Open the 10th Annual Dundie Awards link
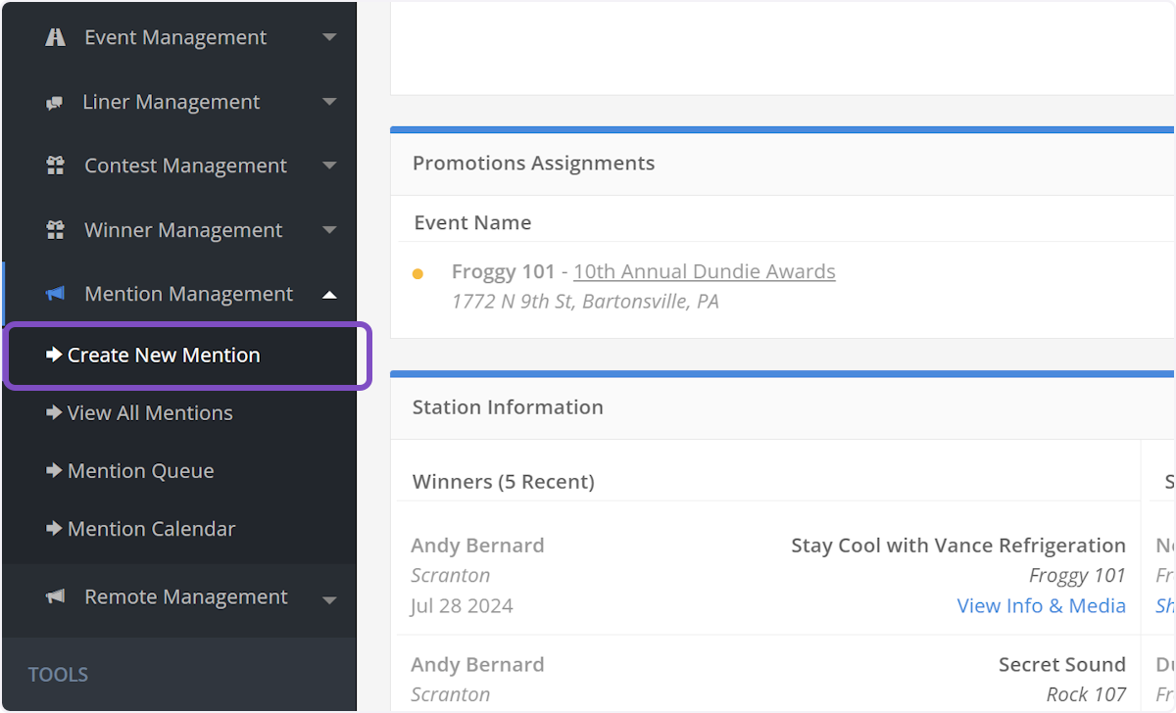Screen dimensions: 1176x713 (x=704, y=271)
